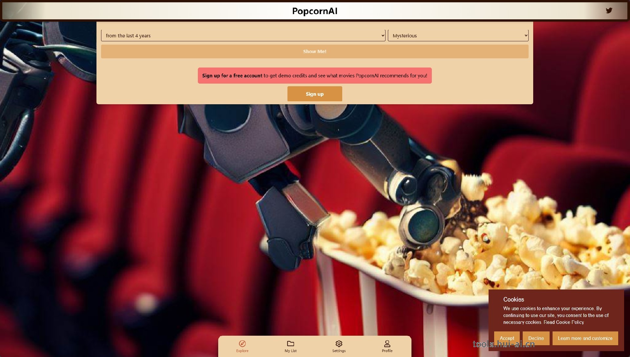This screenshot has width=630, height=357.
Task: Open the Read Cookie Policy link
Action: [x=563, y=322]
